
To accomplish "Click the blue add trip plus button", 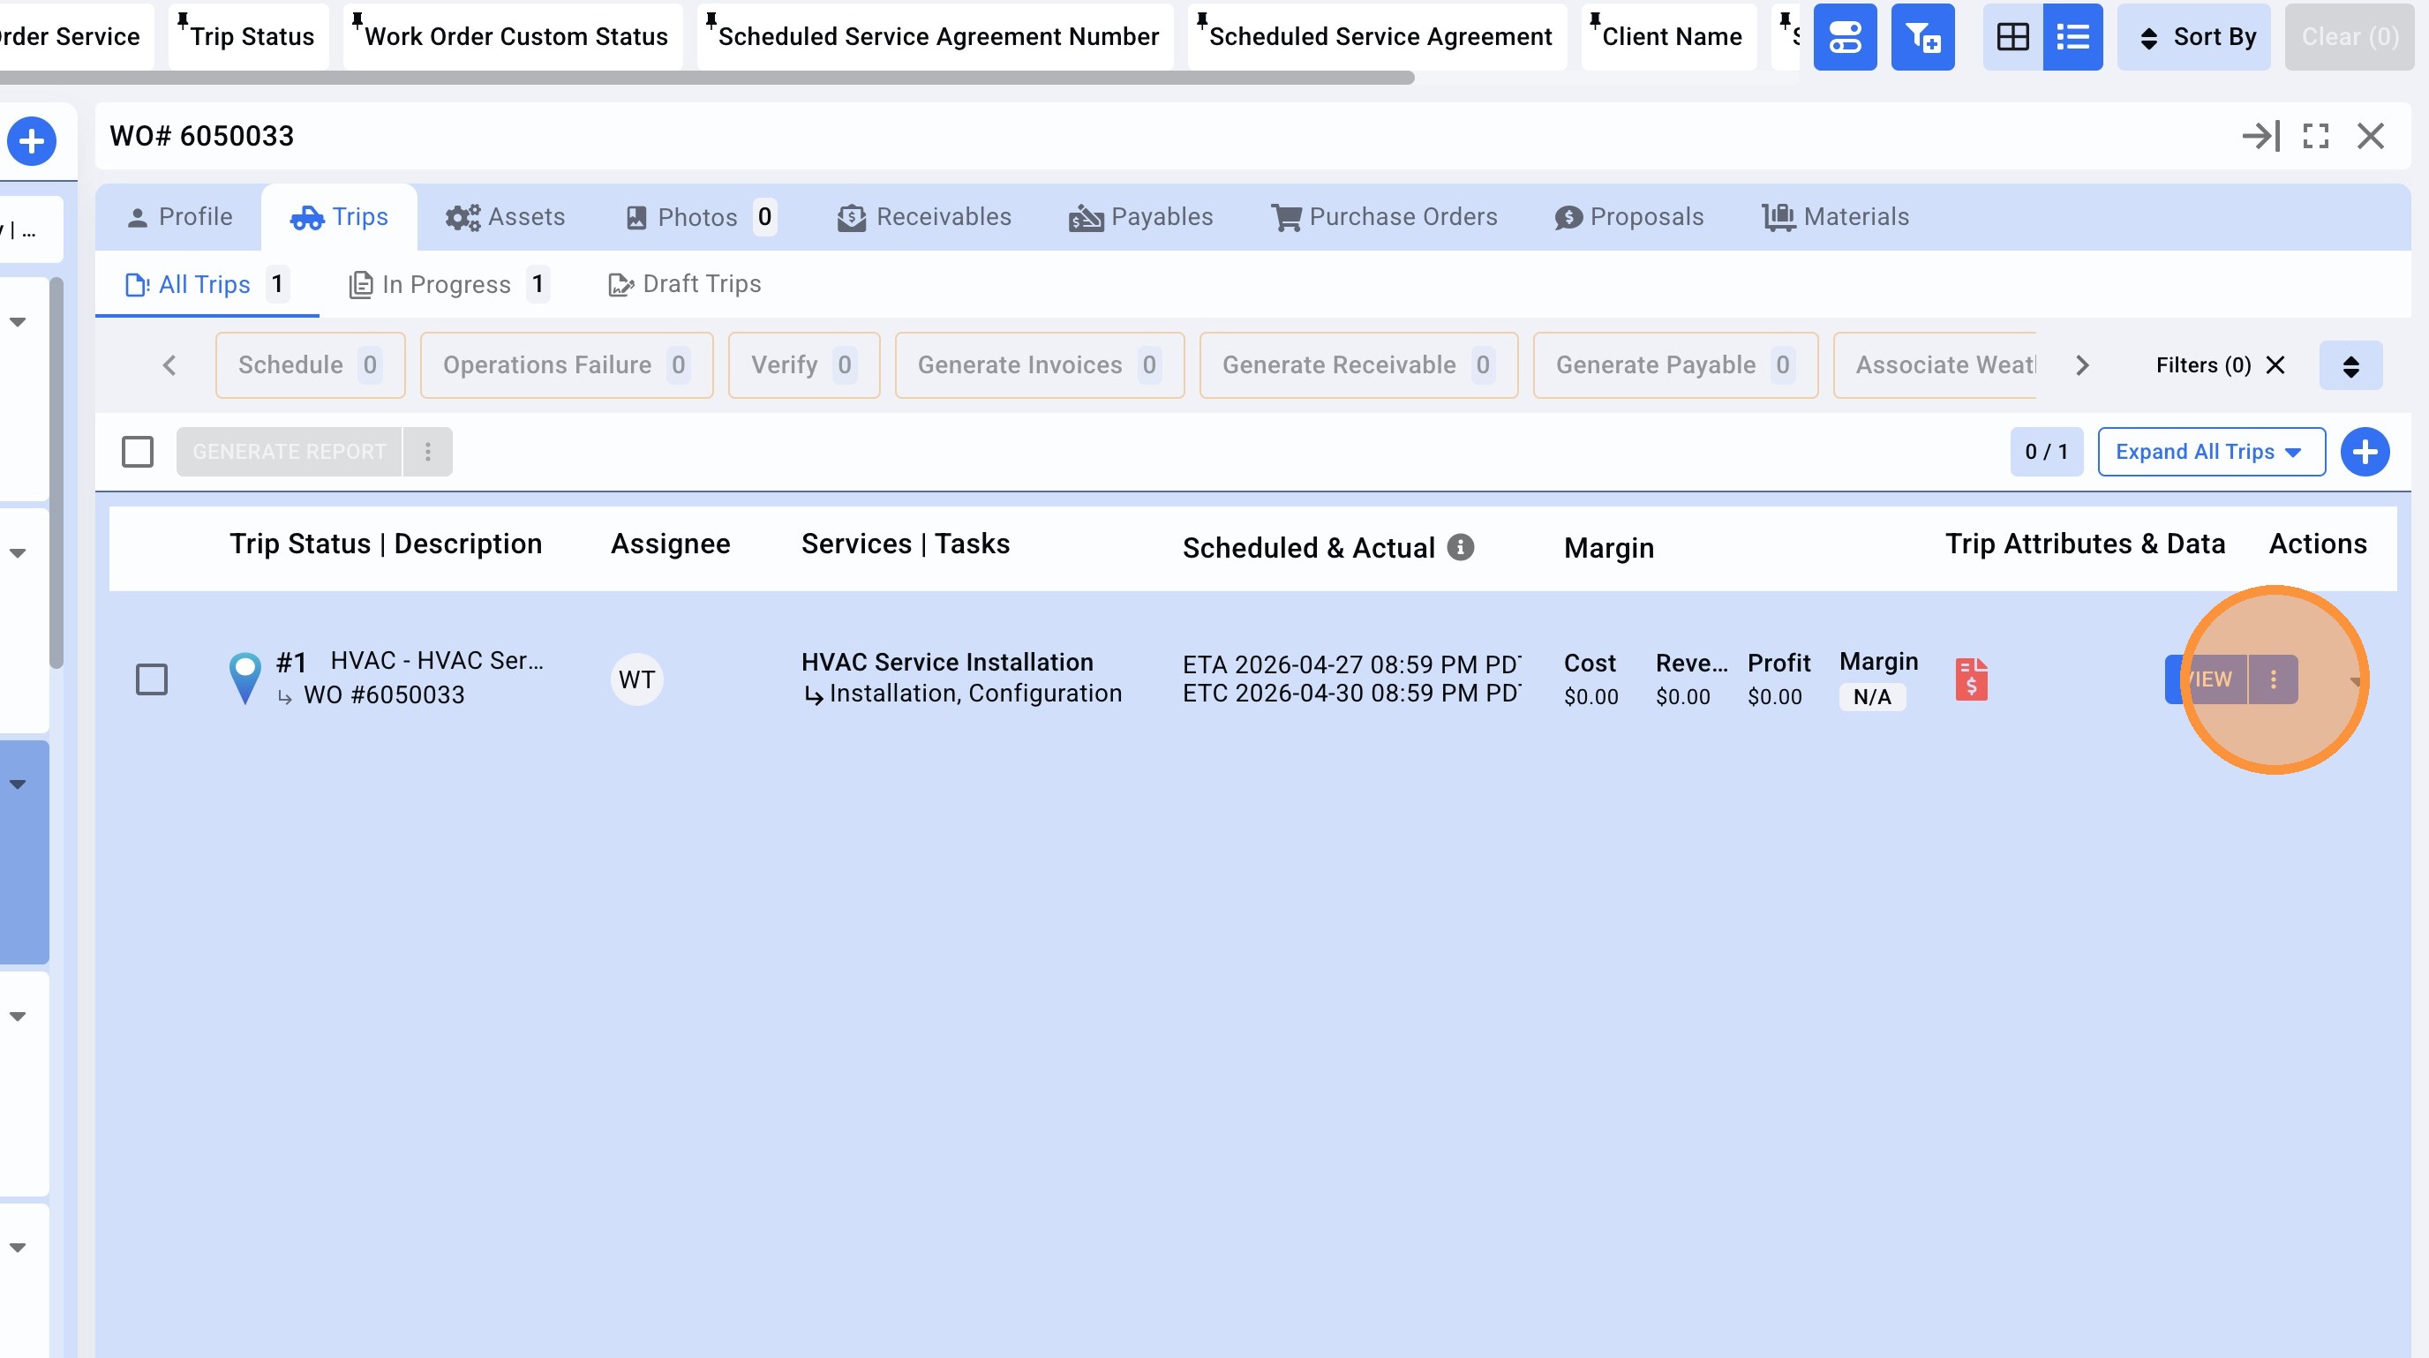I will tap(2364, 452).
